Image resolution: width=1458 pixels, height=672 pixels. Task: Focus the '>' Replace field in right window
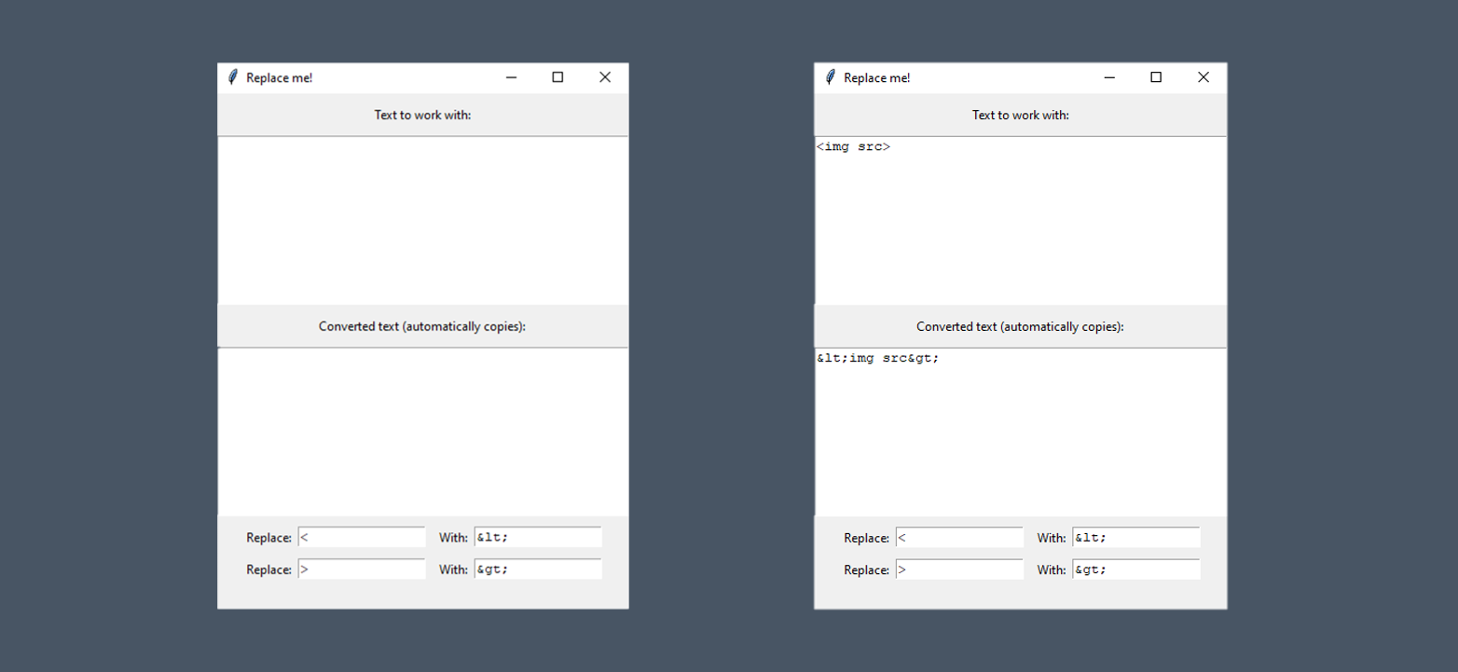[x=959, y=569]
